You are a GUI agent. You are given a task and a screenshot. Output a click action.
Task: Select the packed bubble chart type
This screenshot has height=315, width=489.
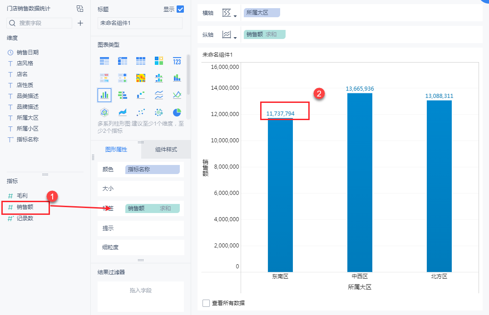tap(159, 112)
